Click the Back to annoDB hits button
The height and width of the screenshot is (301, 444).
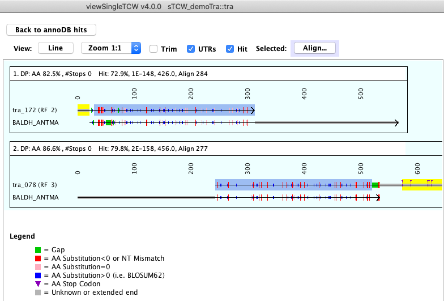51,29
